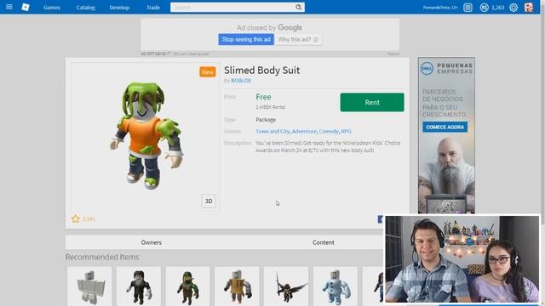Open the Develop menu
Viewport: 545px width, 306px height.
pyautogui.click(x=119, y=8)
